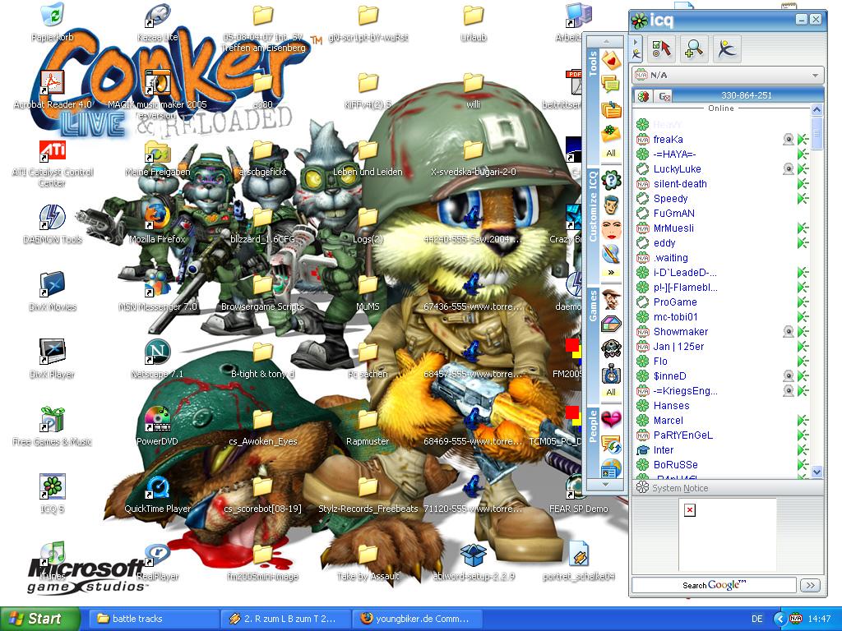The image size is (842, 631).
Task: Click the ICQ figure icon beside the magnifier
Action: click(727, 49)
